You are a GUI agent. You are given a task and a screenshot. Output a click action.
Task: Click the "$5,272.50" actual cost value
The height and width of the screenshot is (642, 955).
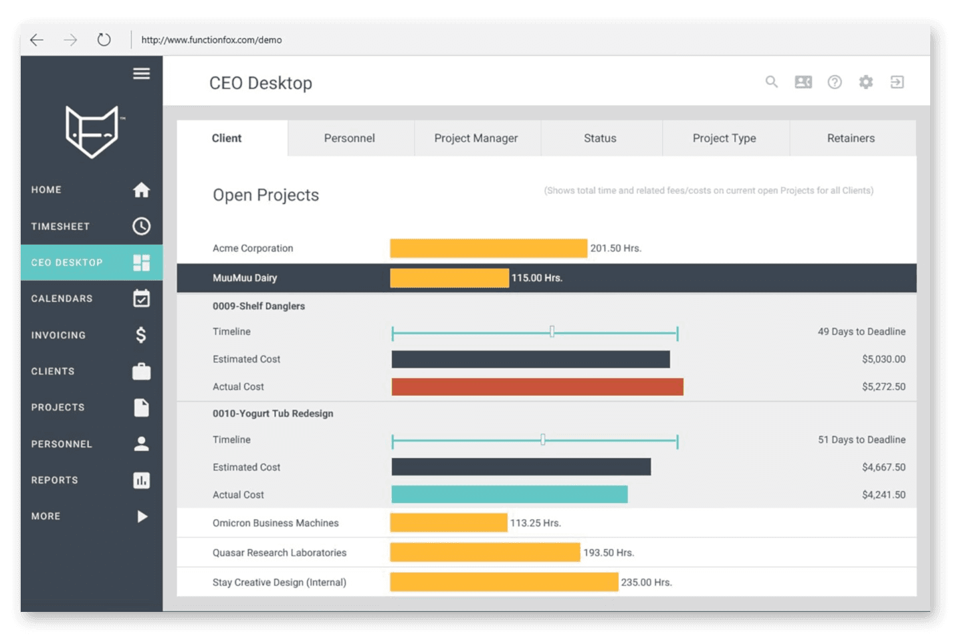pyautogui.click(x=883, y=387)
